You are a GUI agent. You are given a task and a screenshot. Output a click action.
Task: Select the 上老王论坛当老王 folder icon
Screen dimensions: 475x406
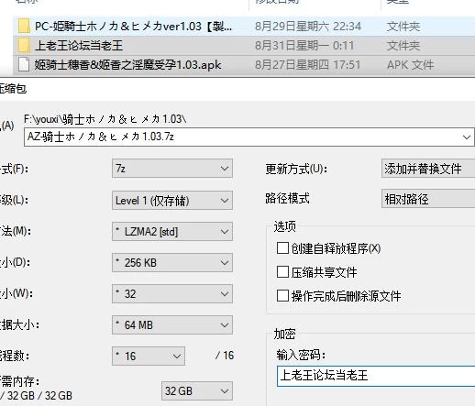pos(24,46)
